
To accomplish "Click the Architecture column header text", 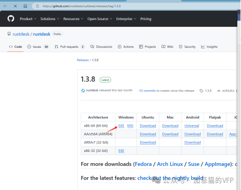I will [98, 117].
